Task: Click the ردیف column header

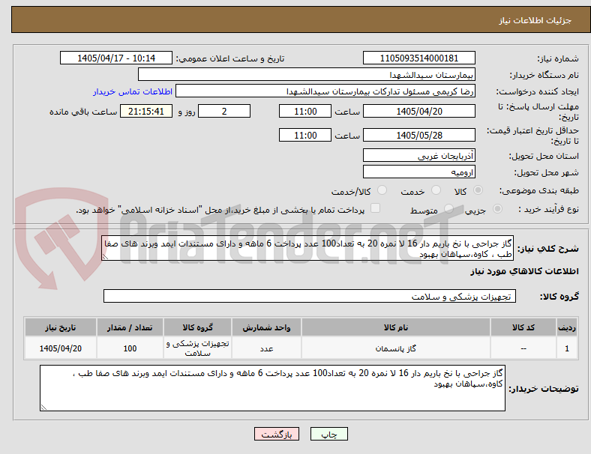Action: pyautogui.click(x=566, y=327)
